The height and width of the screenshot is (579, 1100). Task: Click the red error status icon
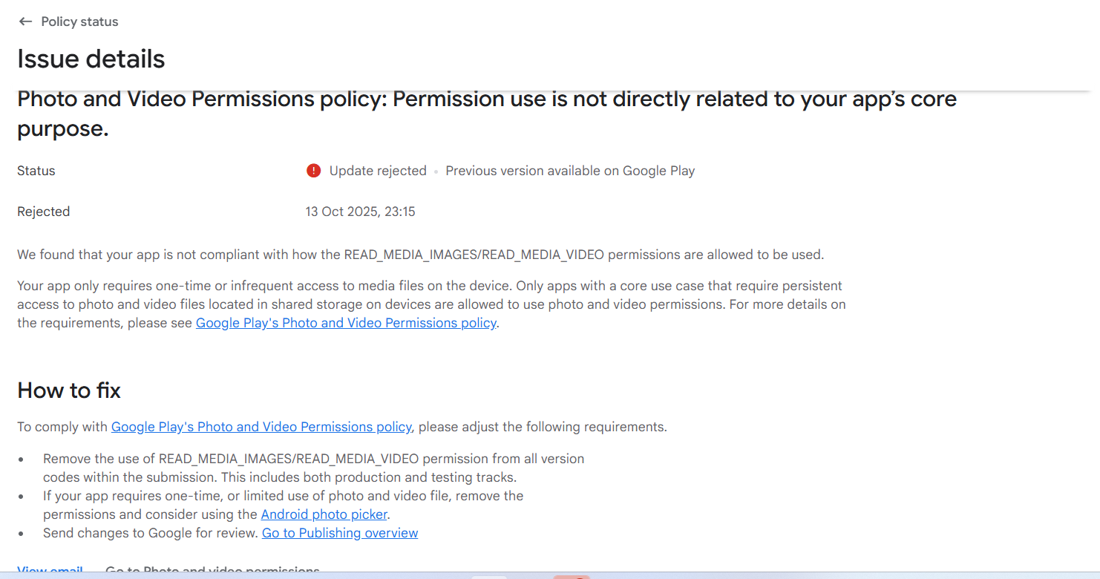click(313, 171)
